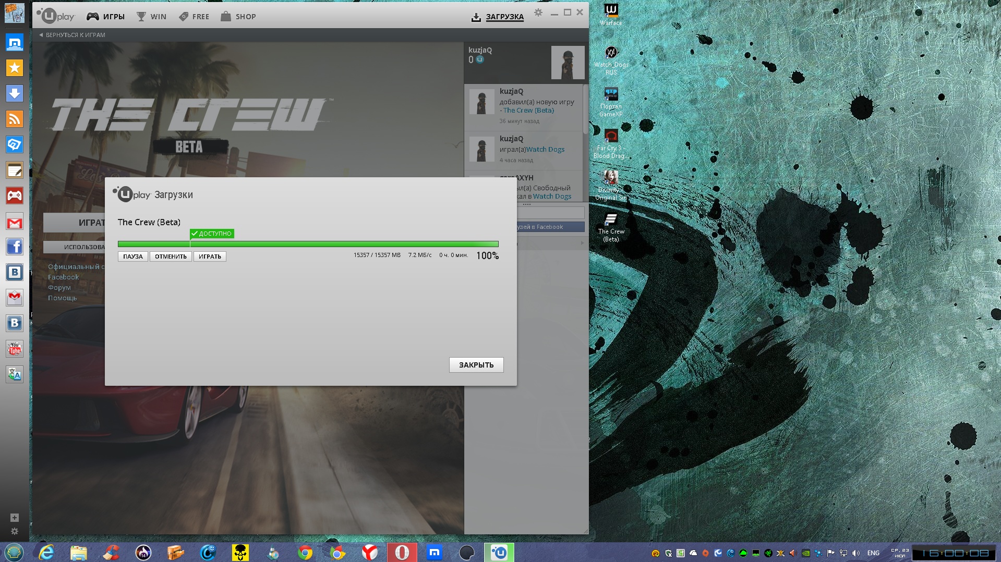Open Divinity Original Sin desktop shortcut

click(611, 186)
